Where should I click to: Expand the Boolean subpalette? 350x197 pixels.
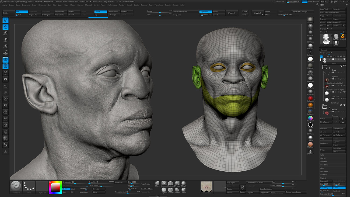coord(324,161)
